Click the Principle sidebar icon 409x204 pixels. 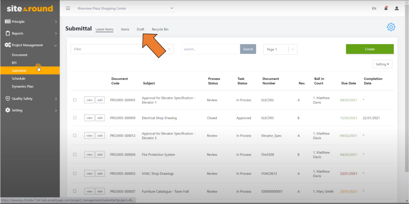point(8,22)
